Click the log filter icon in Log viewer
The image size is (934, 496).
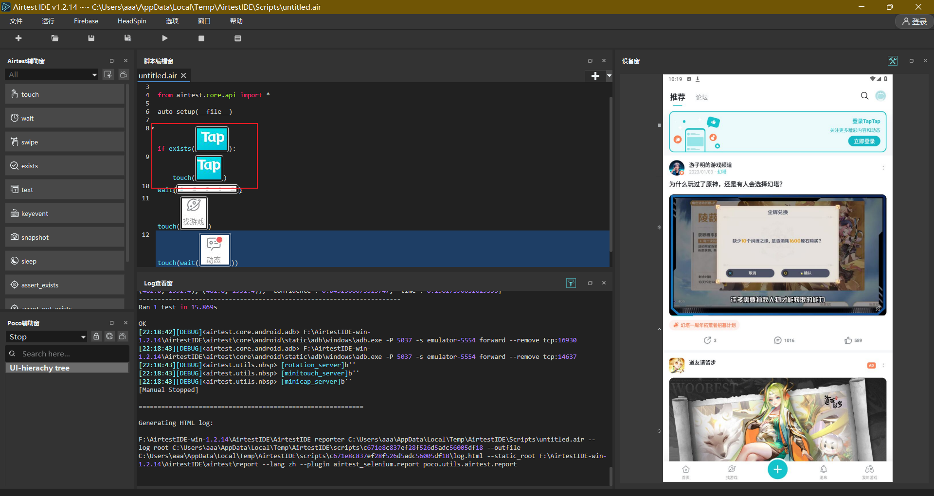pos(571,283)
